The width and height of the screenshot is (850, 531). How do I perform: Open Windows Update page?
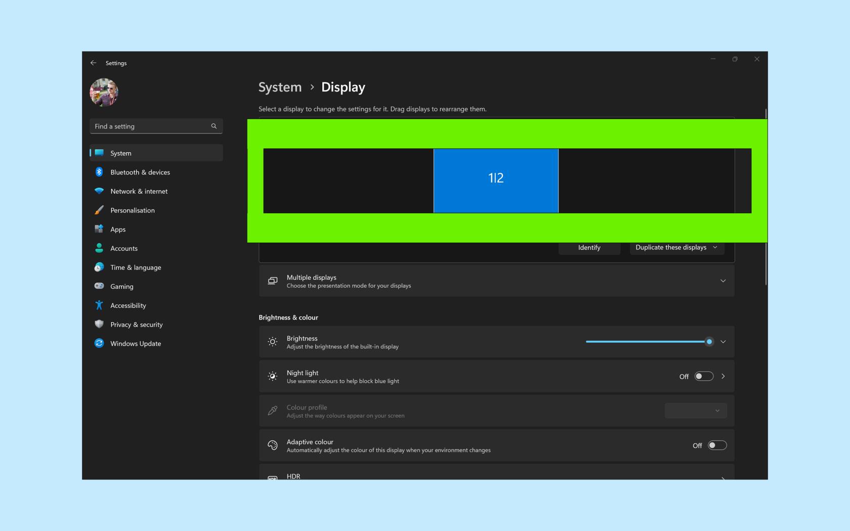[x=156, y=343]
